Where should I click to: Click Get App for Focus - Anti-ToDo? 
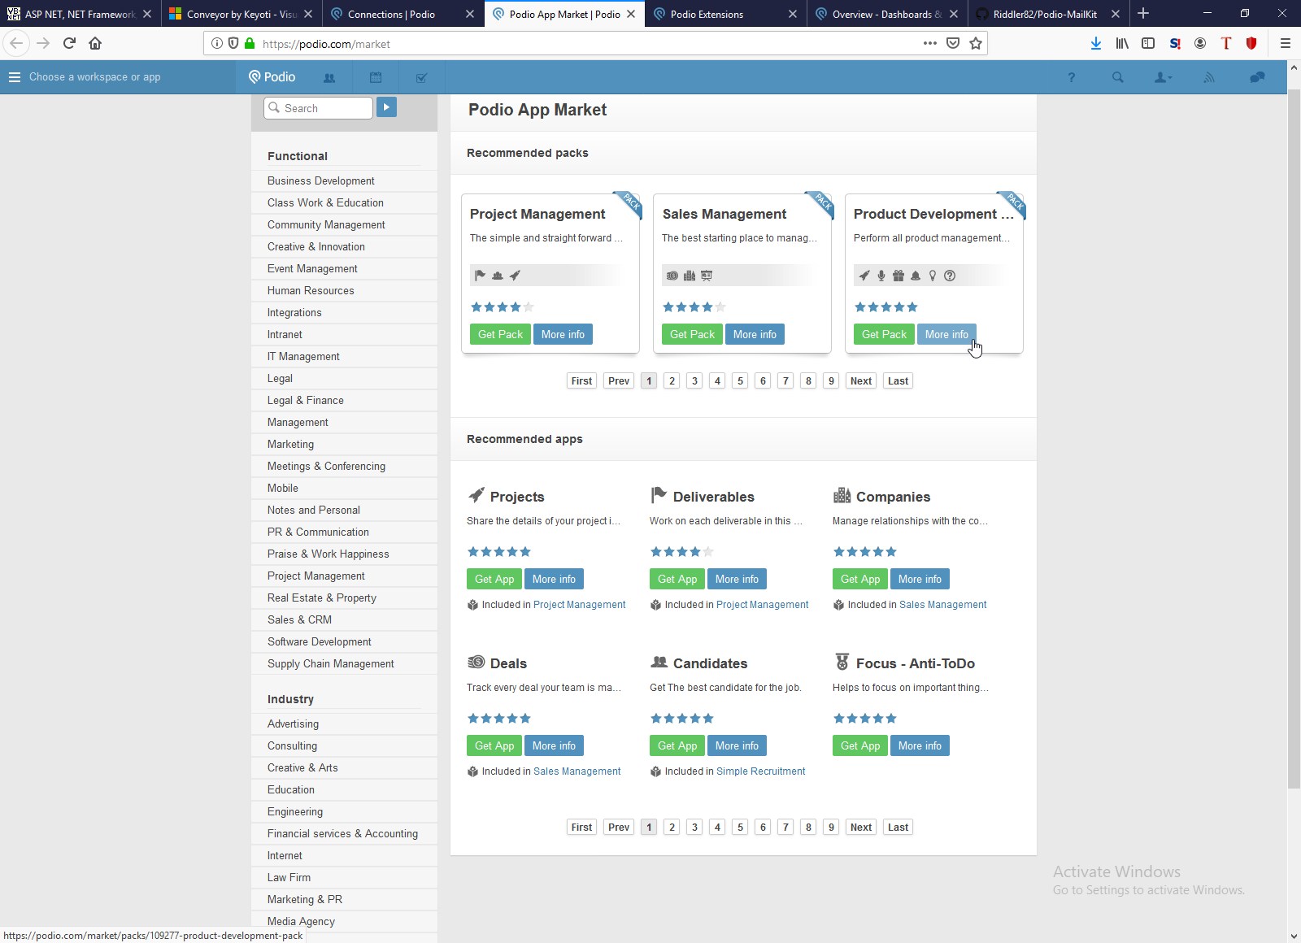point(860,745)
